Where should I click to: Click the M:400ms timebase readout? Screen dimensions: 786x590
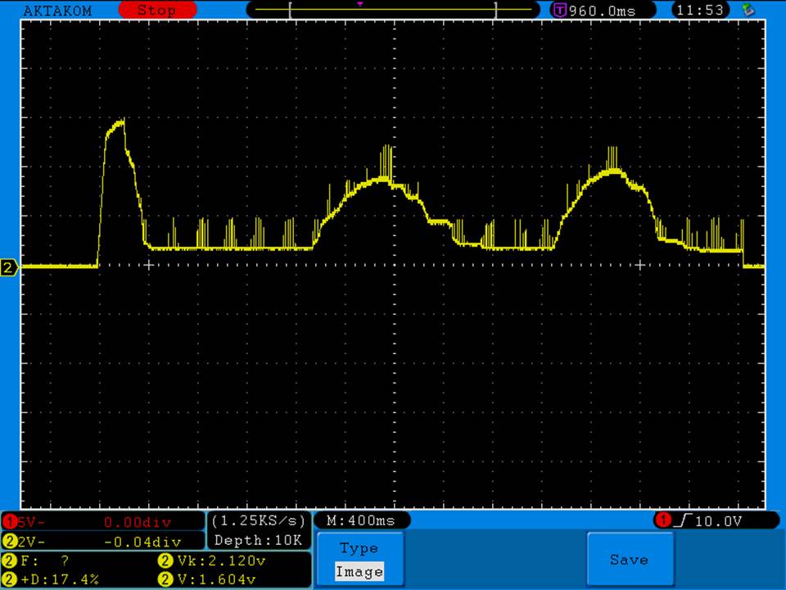(x=361, y=520)
